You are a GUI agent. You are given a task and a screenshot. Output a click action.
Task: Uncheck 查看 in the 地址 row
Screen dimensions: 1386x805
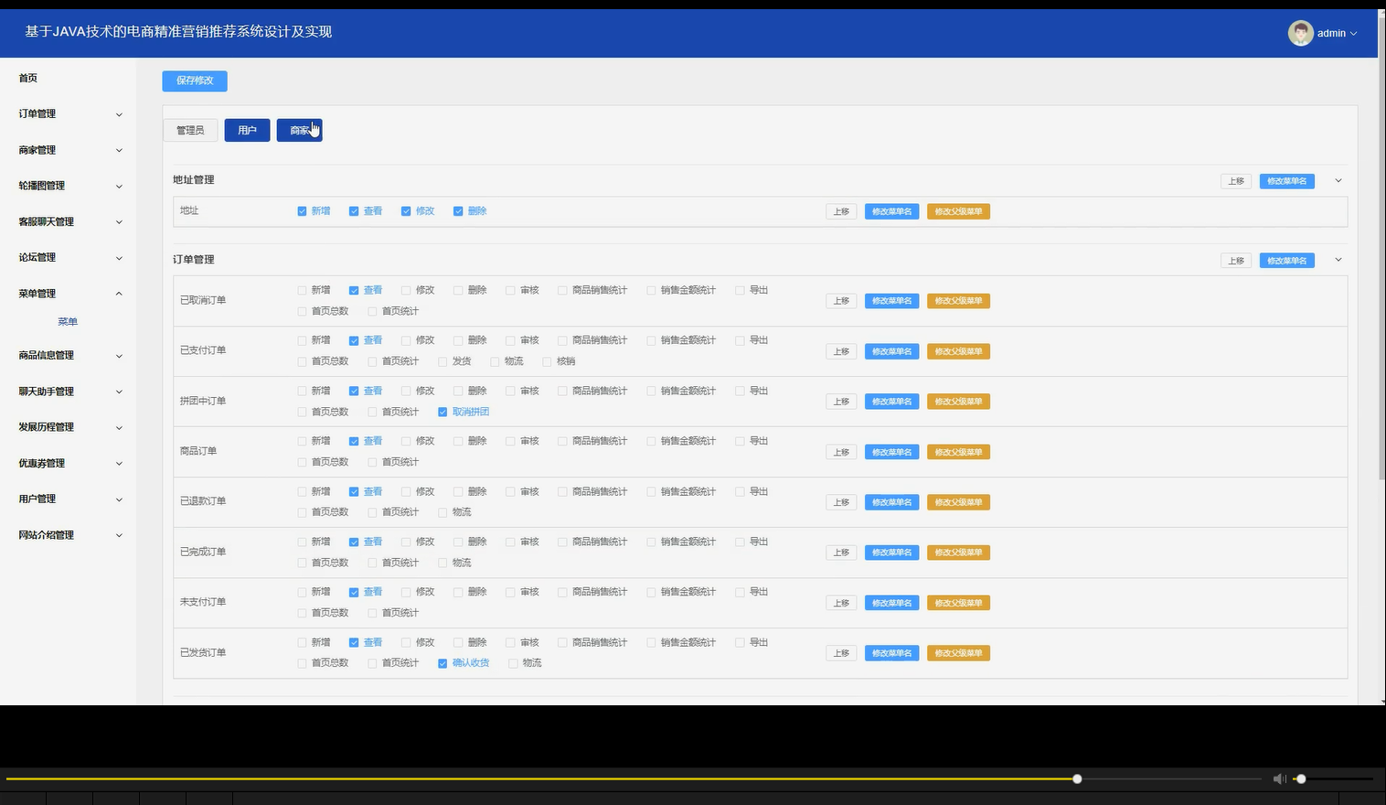pyautogui.click(x=354, y=211)
